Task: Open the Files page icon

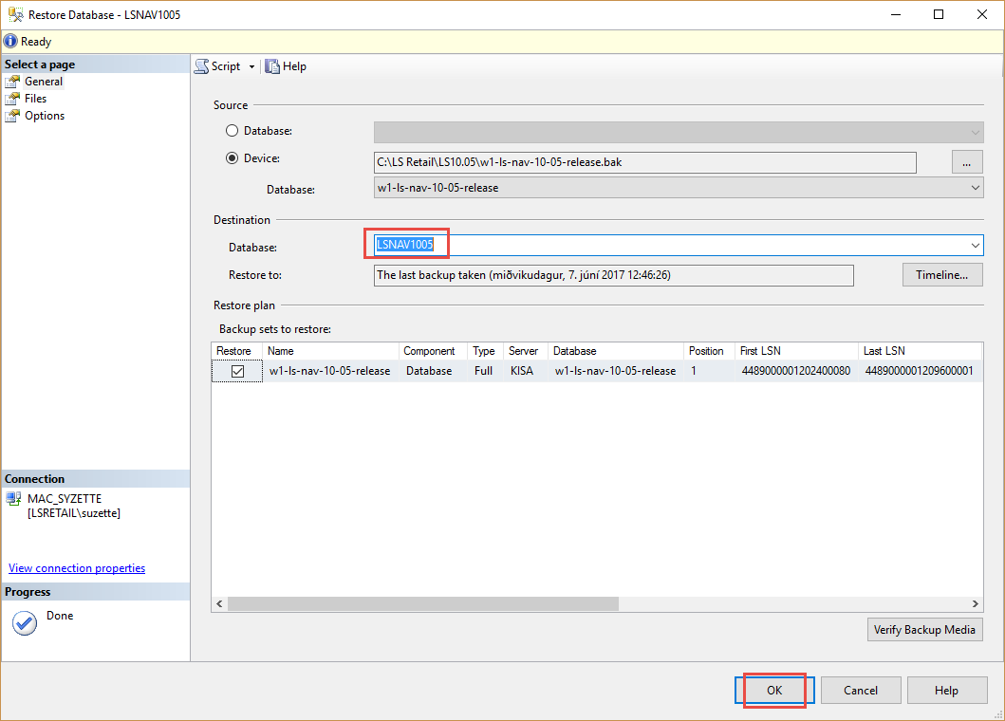Action: click(x=12, y=99)
